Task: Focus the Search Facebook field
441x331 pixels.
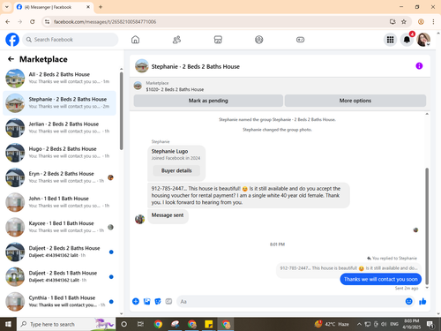Action: (71, 40)
